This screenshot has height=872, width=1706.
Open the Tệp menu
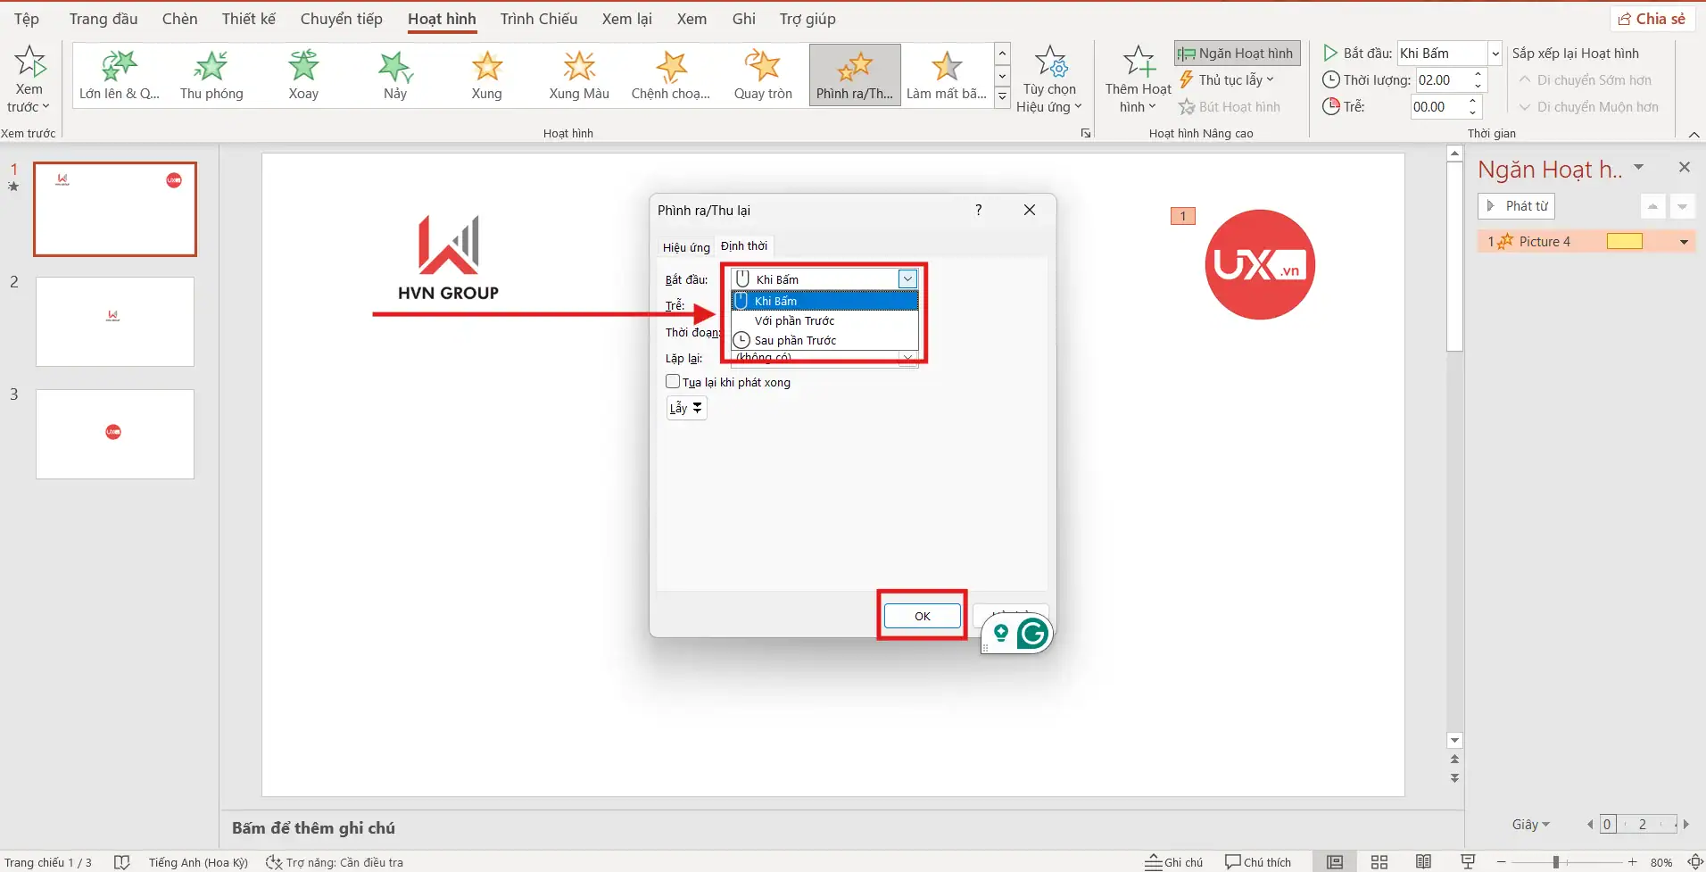[x=27, y=19]
